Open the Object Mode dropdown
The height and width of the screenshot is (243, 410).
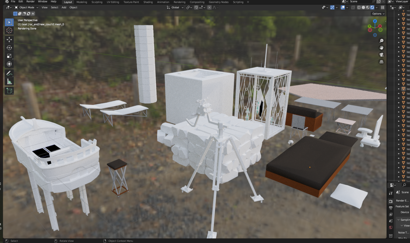pos(26,8)
